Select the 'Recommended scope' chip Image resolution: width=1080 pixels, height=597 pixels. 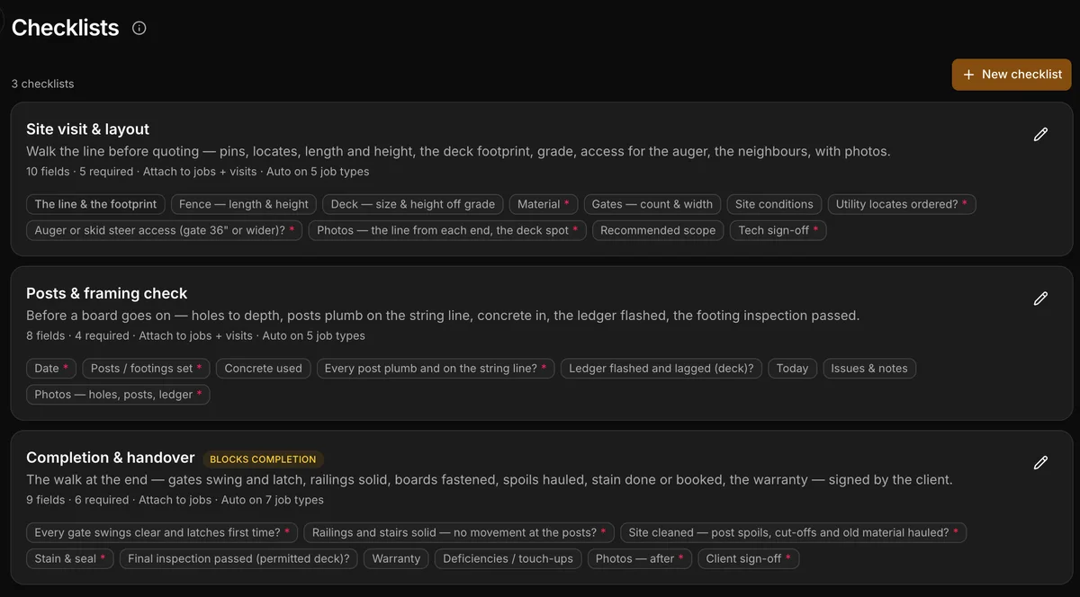coord(658,230)
